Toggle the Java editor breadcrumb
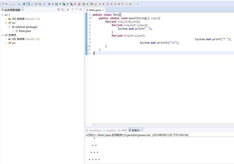234x164 pixels. click(x=24, y=4)
